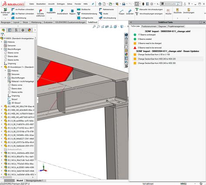Click Schnitte entfernen in the ribbon
206x185 pixels.
tap(40, 13)
